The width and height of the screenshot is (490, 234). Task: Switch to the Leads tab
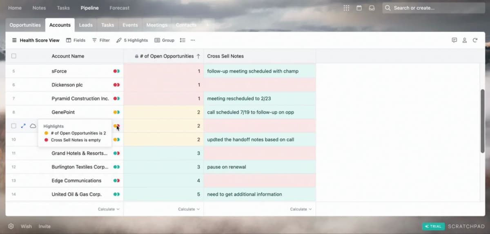pyautogui.click(x=86, y=25)
